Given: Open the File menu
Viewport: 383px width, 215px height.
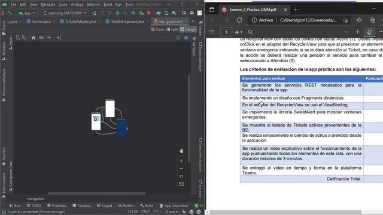Looking at the screenshot, I should [x=13, y=4].
